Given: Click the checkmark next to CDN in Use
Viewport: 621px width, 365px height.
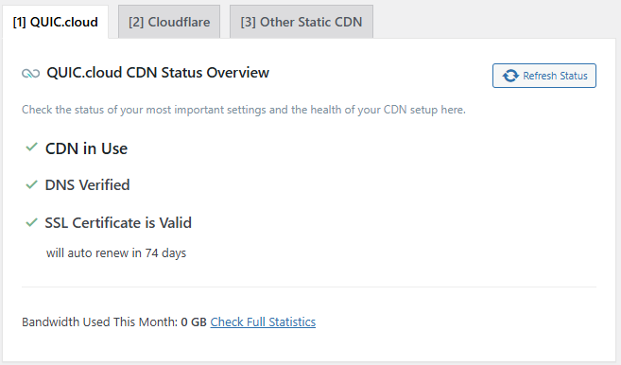Looking at the screenshot, I should tap(31, 148).
